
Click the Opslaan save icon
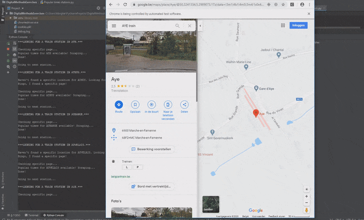click(x=135, y=105)
